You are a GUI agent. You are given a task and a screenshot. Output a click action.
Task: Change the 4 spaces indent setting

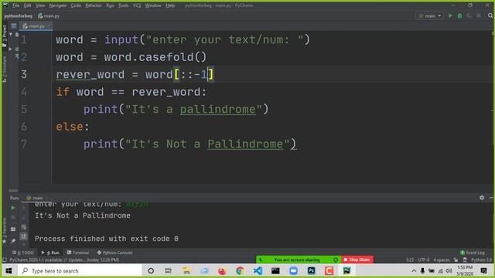(x=442, y=259)
